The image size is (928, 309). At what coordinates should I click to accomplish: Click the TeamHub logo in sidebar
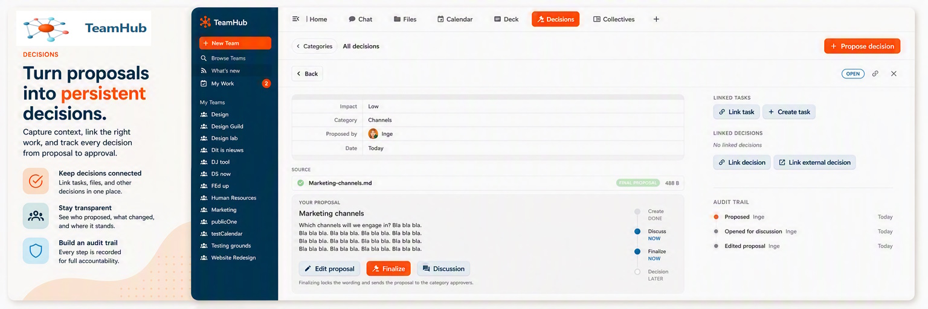coord(223,22)
